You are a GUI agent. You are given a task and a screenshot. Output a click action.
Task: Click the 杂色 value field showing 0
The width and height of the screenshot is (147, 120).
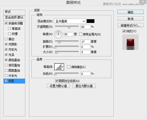click(85, 74)
